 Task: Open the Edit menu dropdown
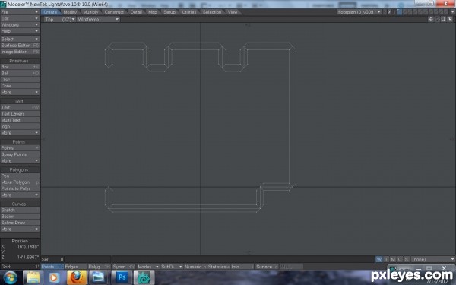[20, 18]
